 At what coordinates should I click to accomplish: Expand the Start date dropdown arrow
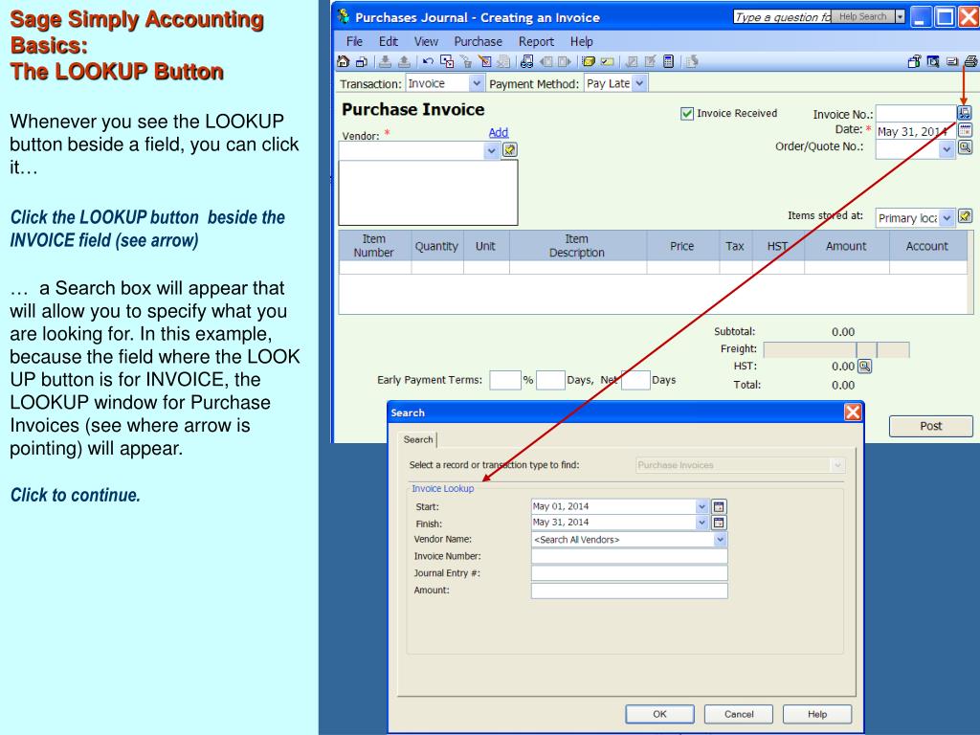(x=702, y=506)
